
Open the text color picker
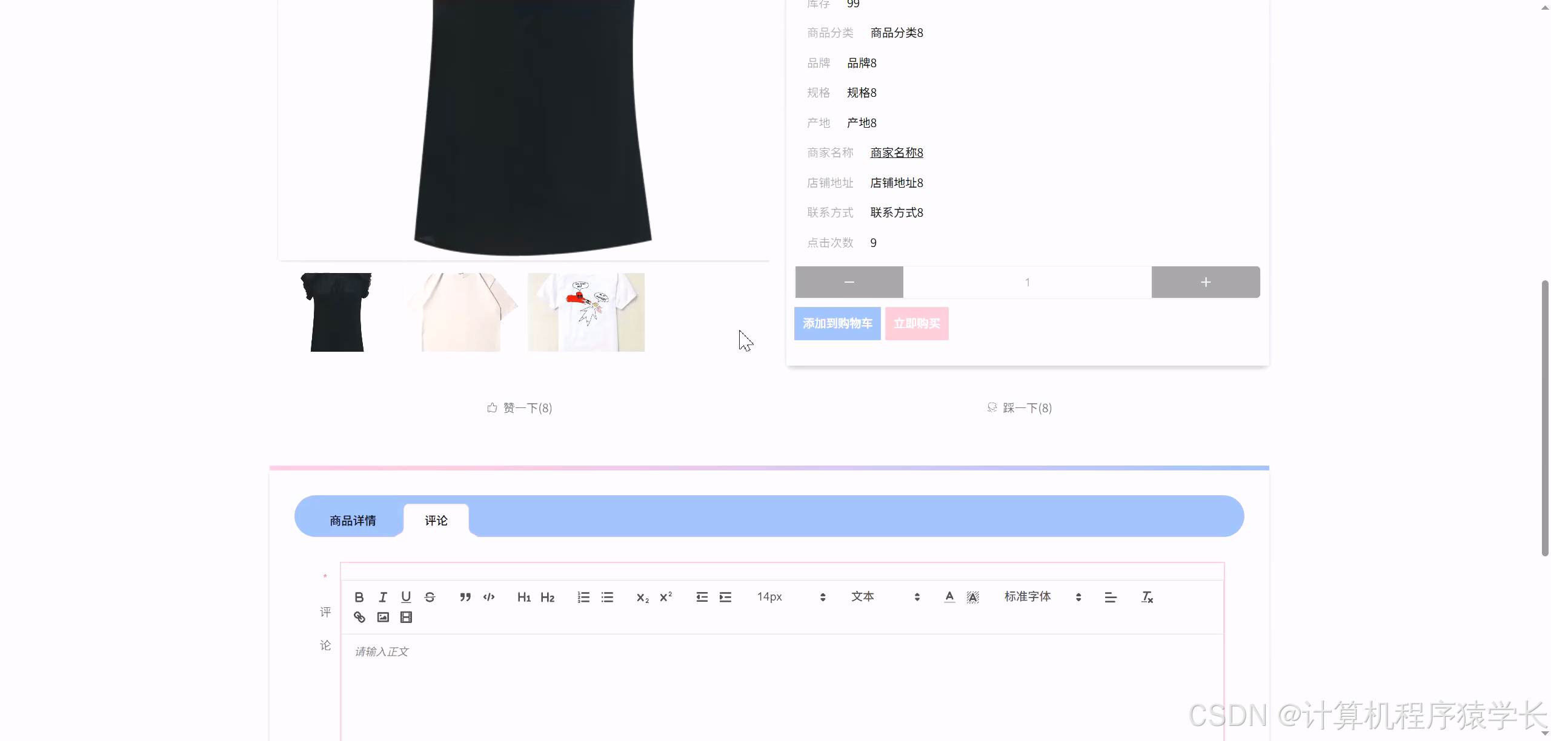click(x=949, y=597)
